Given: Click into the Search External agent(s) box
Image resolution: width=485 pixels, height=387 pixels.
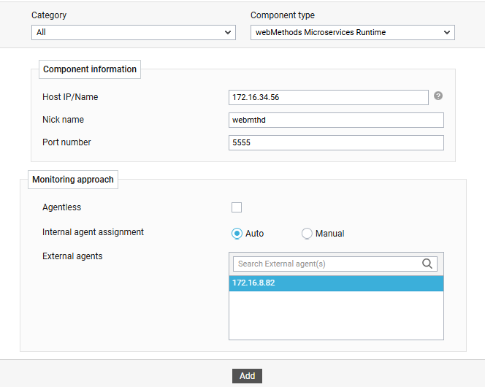Looking at the screenshot, I should click(325, 264).
